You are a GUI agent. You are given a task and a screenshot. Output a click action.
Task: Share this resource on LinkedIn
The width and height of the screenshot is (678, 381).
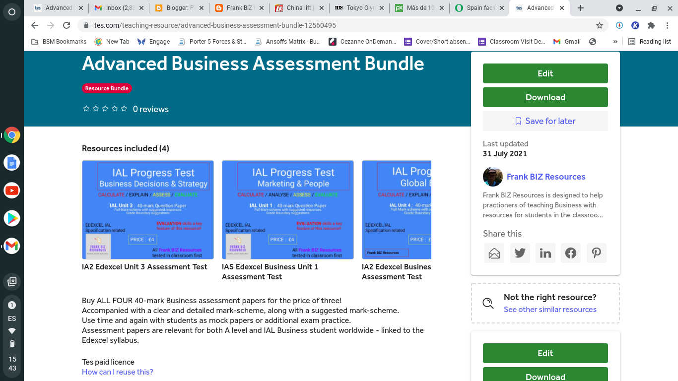coord(545,253)
